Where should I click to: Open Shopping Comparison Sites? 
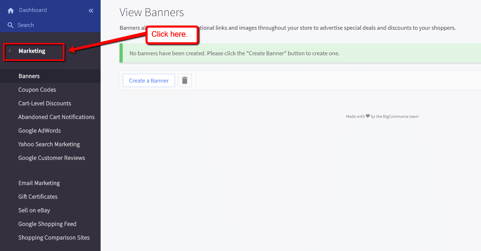pyautogui.click(x=54, y=237)
